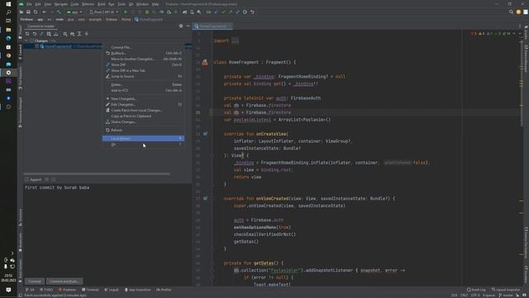The image size is (529, 298).
Task: Open Windows Start menu
Action: pos(8,4)
